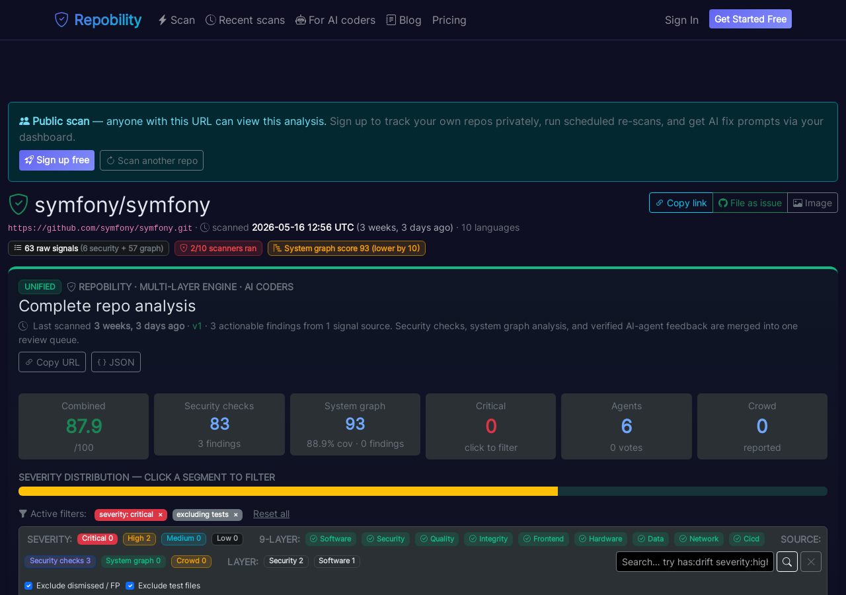This screenshot has width=846, height=595.
Task: Remove the excluding tests filter chip
Action: click(x=235, y=515)
